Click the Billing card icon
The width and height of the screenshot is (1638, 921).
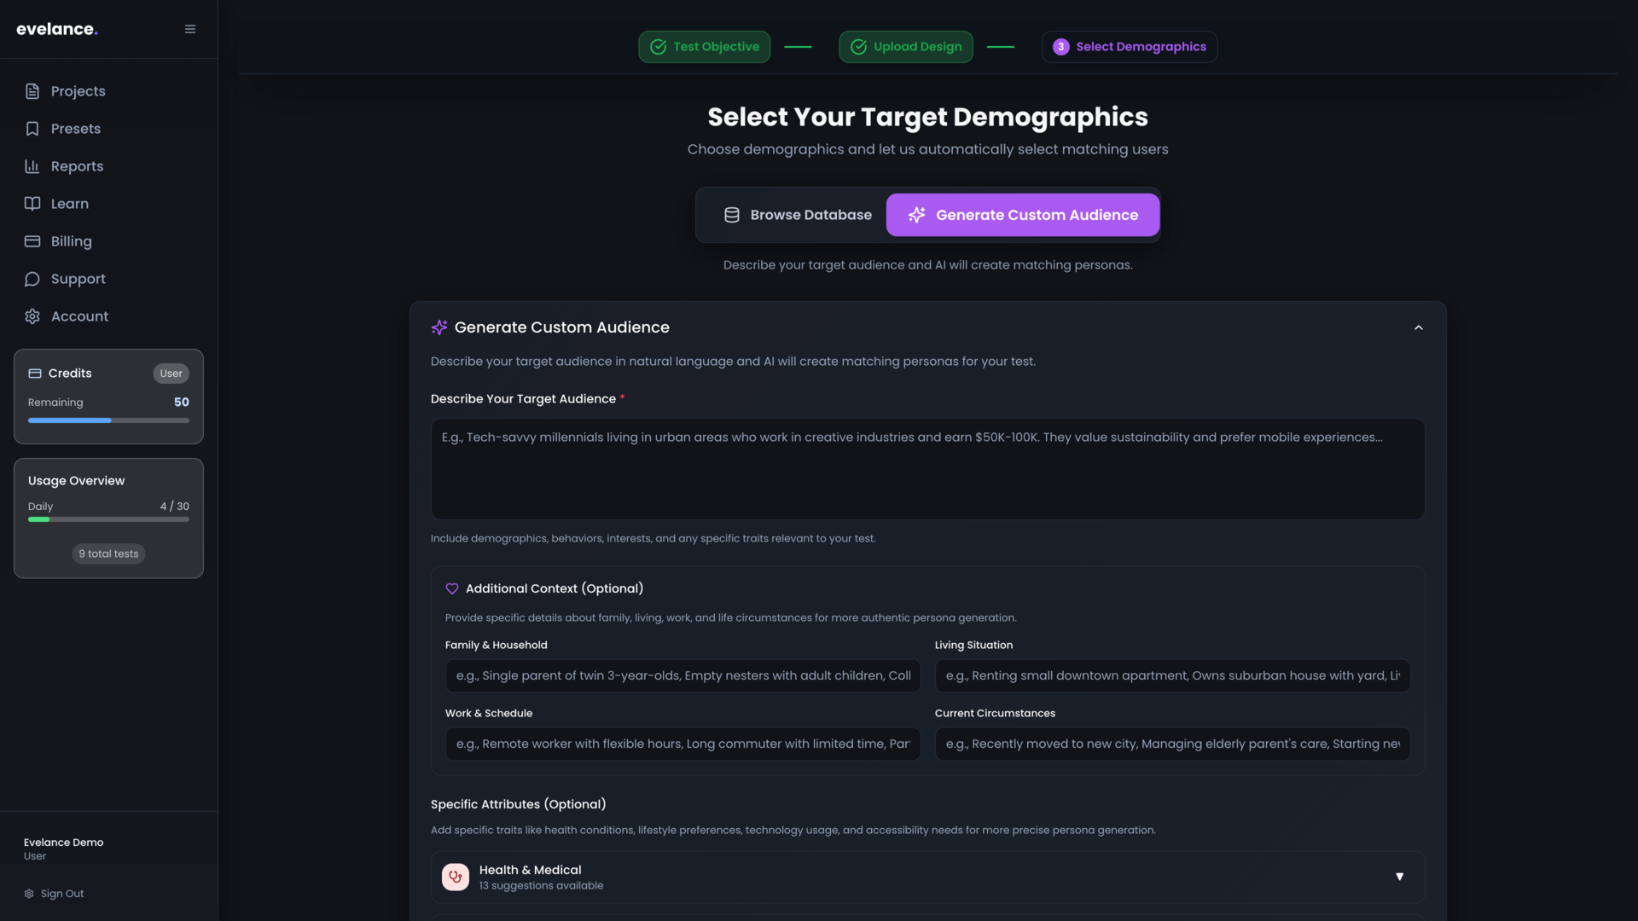click(x=32, y=241)
